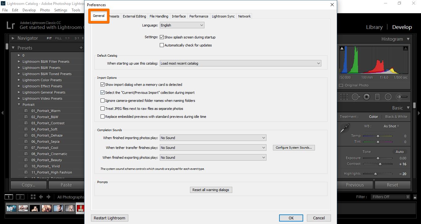The height and width of the screenshot is (224, 421).
Task: Open the Develop menu
Action: pos(29,10)
